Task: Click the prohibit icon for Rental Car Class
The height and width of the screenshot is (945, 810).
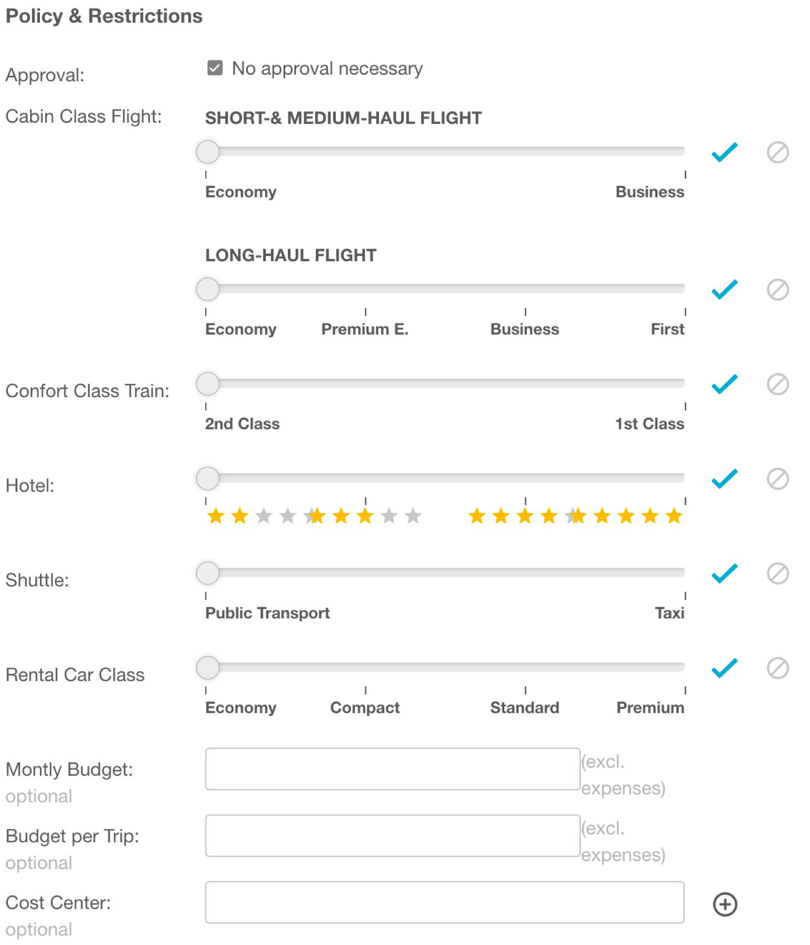Action: click(x=777, y=668)
